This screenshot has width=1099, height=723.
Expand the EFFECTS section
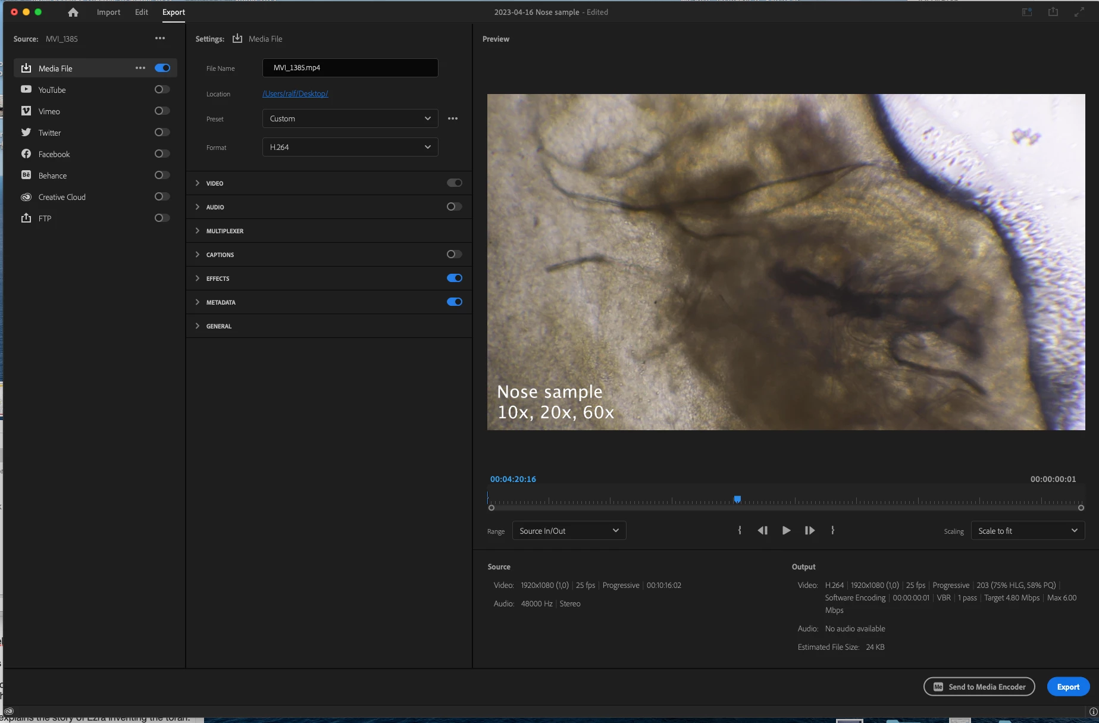point(198,278)
